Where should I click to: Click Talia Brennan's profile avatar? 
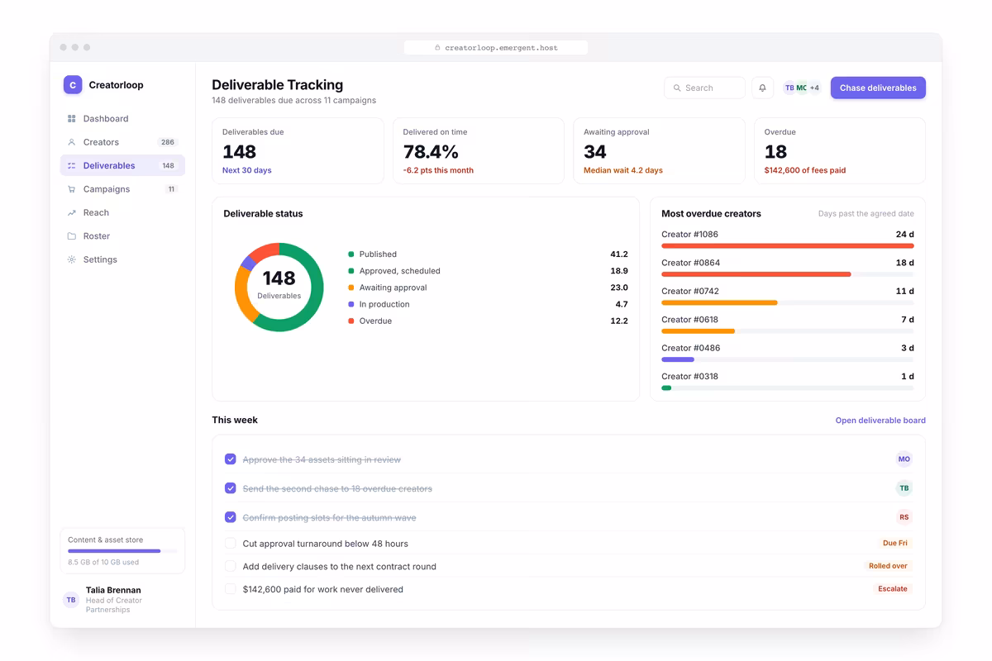click(x=71, y=600)
